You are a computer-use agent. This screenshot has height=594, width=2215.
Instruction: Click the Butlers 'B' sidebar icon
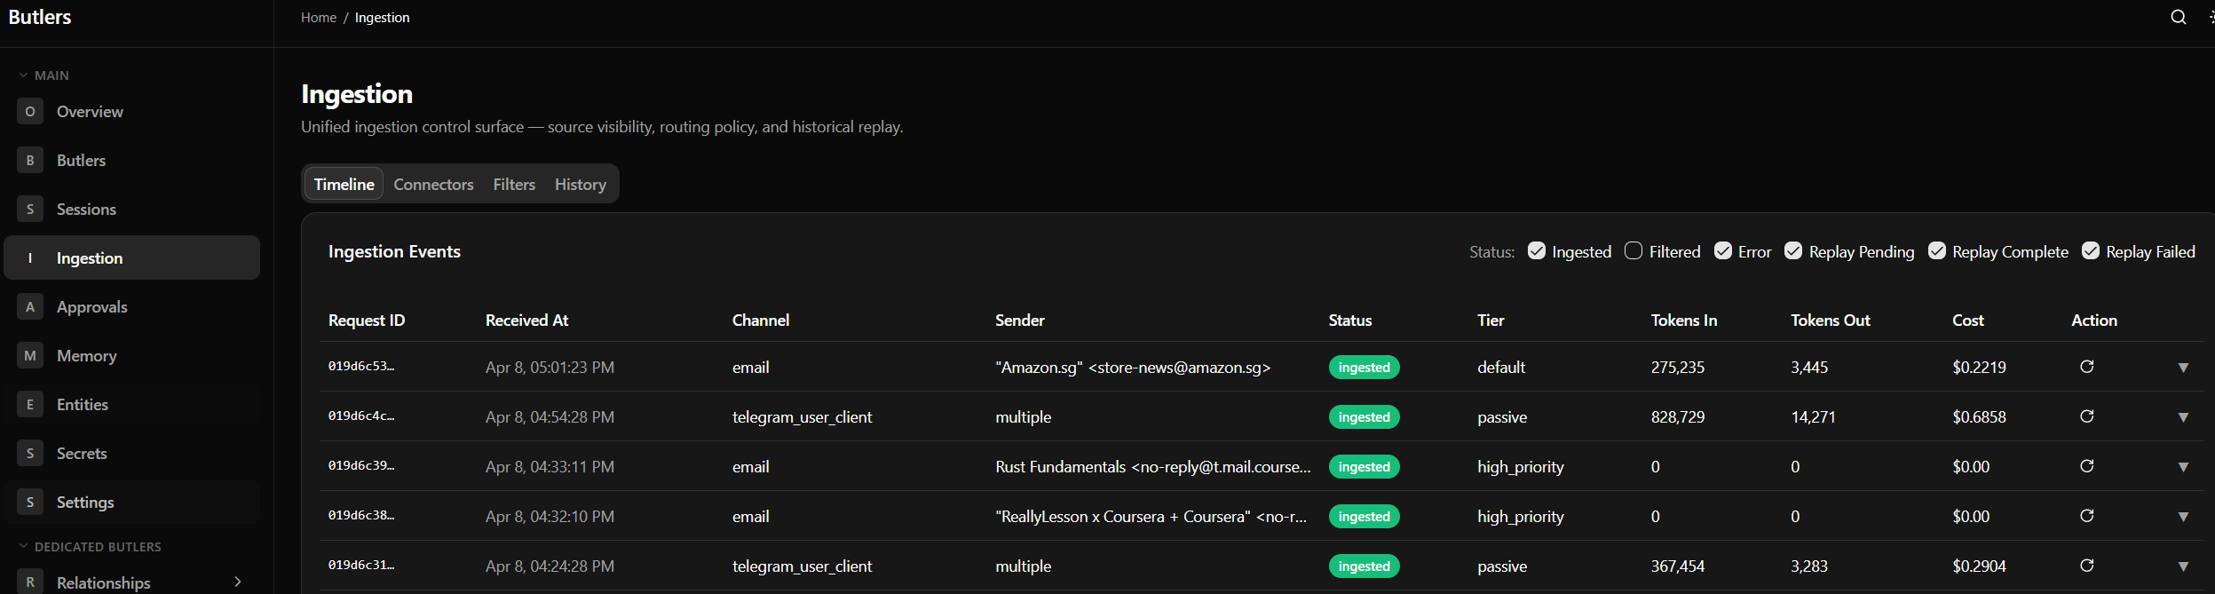click(x=30, y=160)
